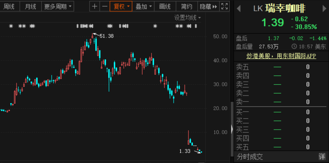
Task: Click the minus zoom-out chart button
Action: pyautogui.click(x=105, y=6)
